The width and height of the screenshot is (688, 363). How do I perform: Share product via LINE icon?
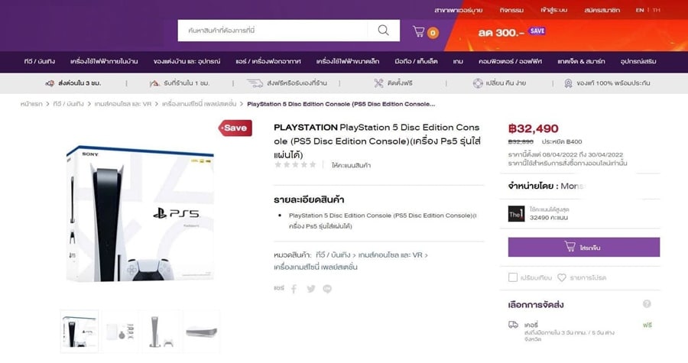[x=327, y=288]
